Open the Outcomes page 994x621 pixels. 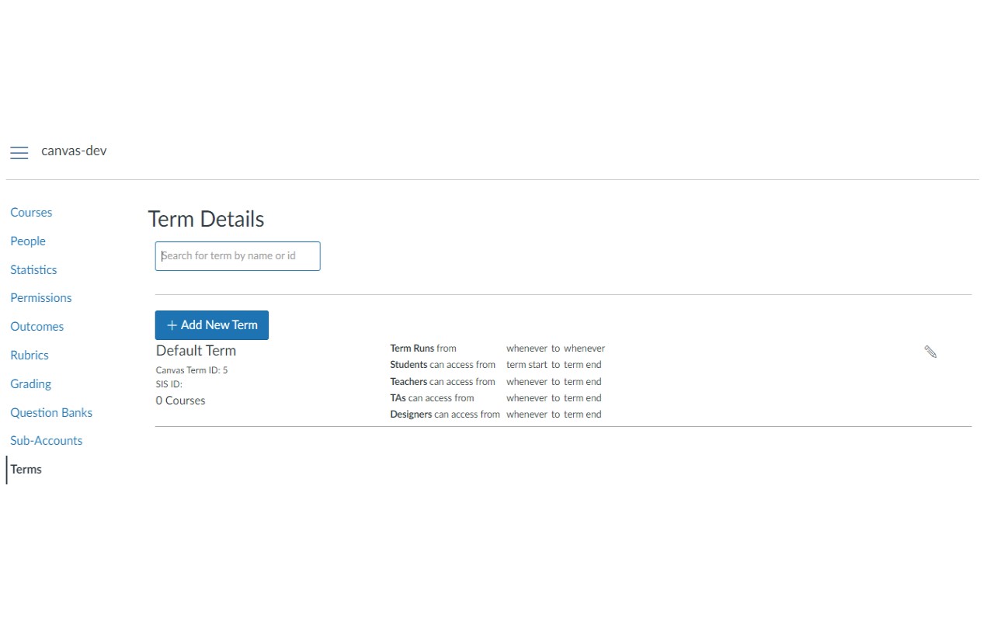pyautogui.click(x=36, y=326)
